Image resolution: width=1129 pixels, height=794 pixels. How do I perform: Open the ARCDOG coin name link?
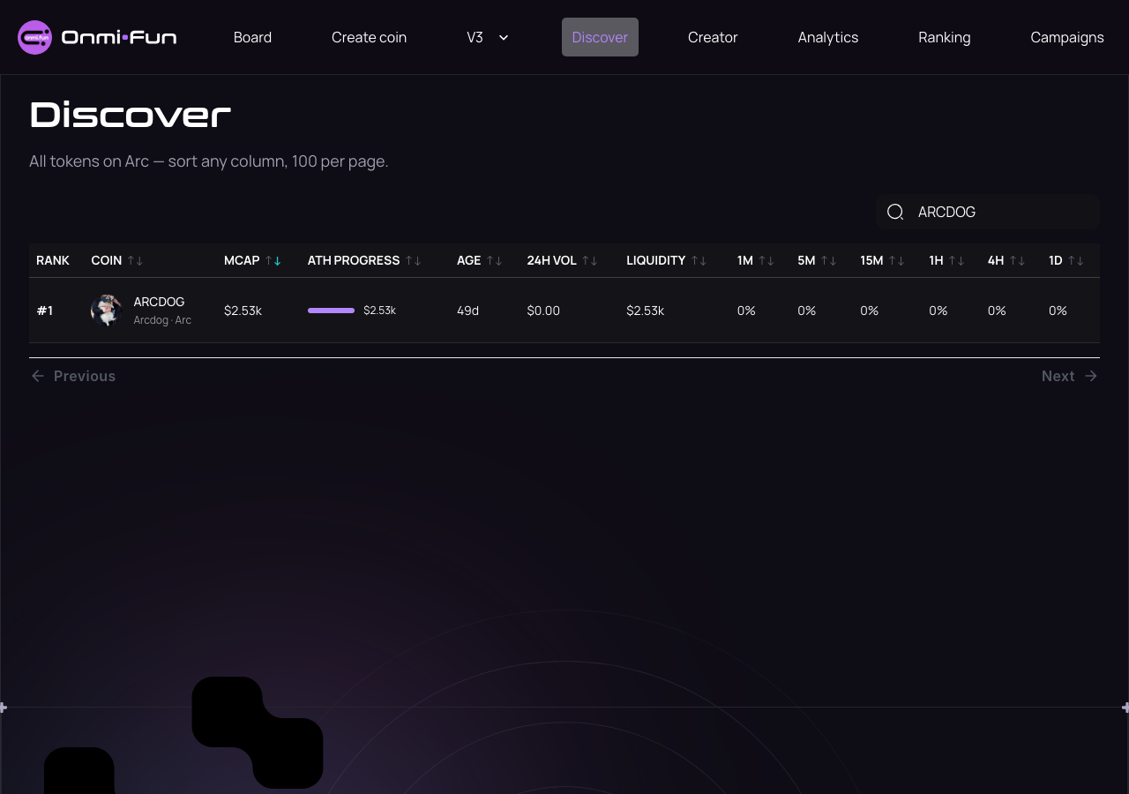(x=159, y=302)
